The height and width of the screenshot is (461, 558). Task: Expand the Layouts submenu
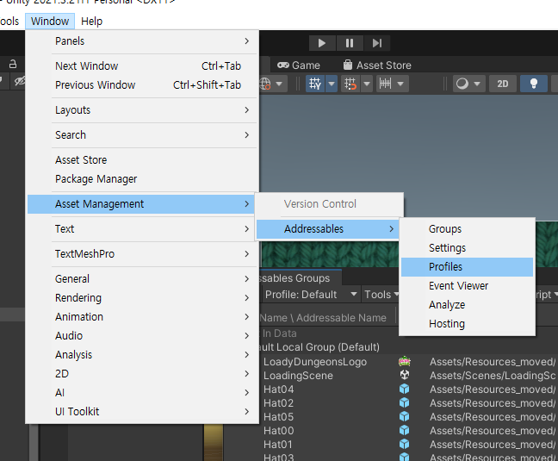click(x=142, y=110)
